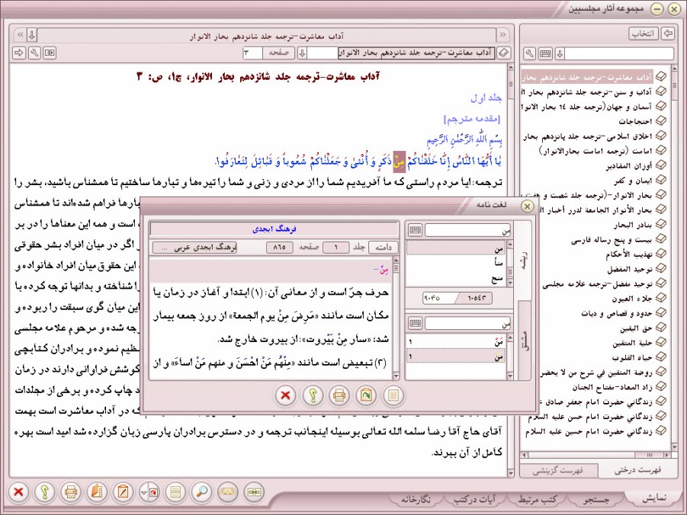Open the نگارخانه tab

pos(416,499)
